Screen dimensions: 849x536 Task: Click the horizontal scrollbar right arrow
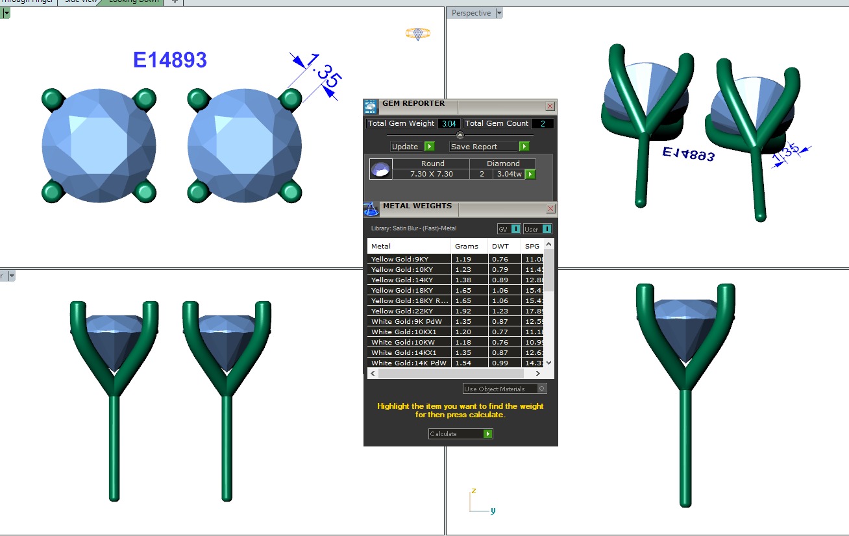pyautogui.click(x=537, y=374)
